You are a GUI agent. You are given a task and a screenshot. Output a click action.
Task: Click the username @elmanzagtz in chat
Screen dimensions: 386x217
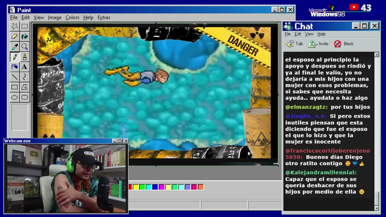coord(306,107)
